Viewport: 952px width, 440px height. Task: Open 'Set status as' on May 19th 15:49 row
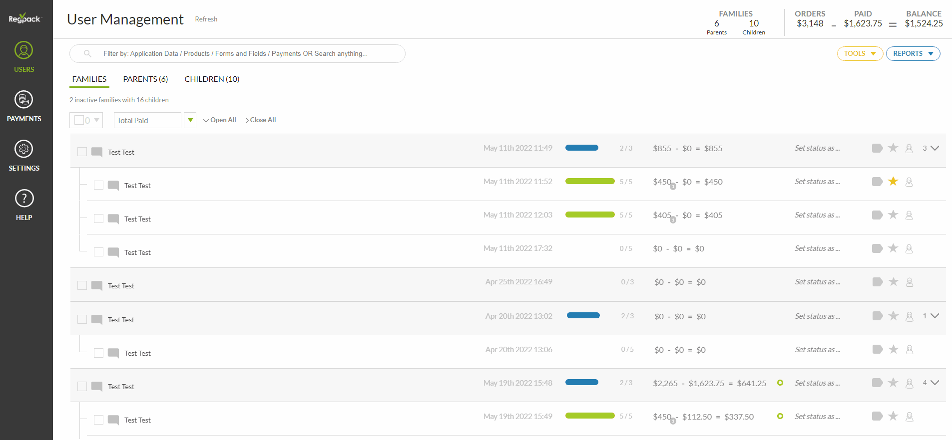(817, 417)
